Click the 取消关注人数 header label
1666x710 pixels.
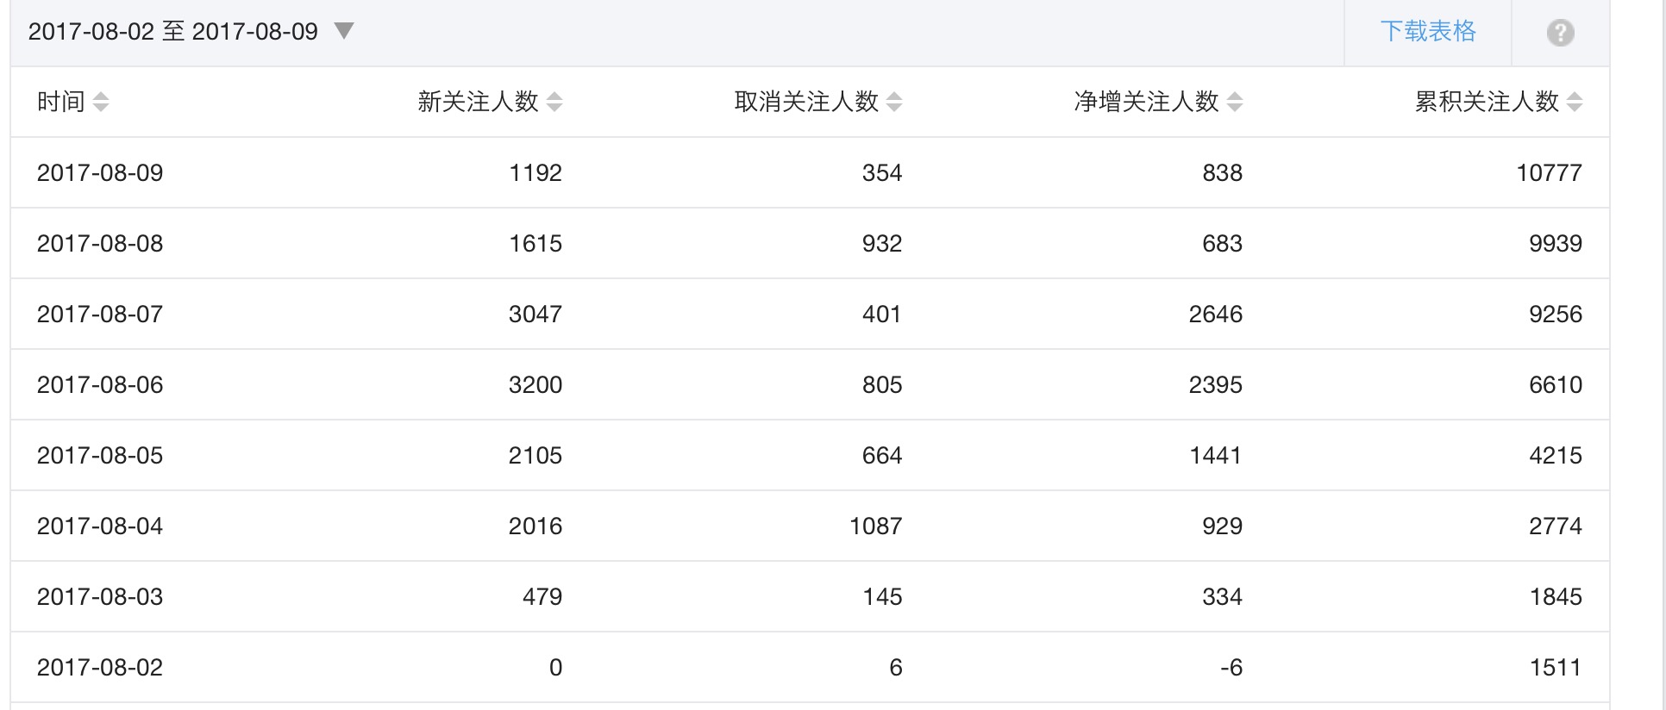(806, 102)
